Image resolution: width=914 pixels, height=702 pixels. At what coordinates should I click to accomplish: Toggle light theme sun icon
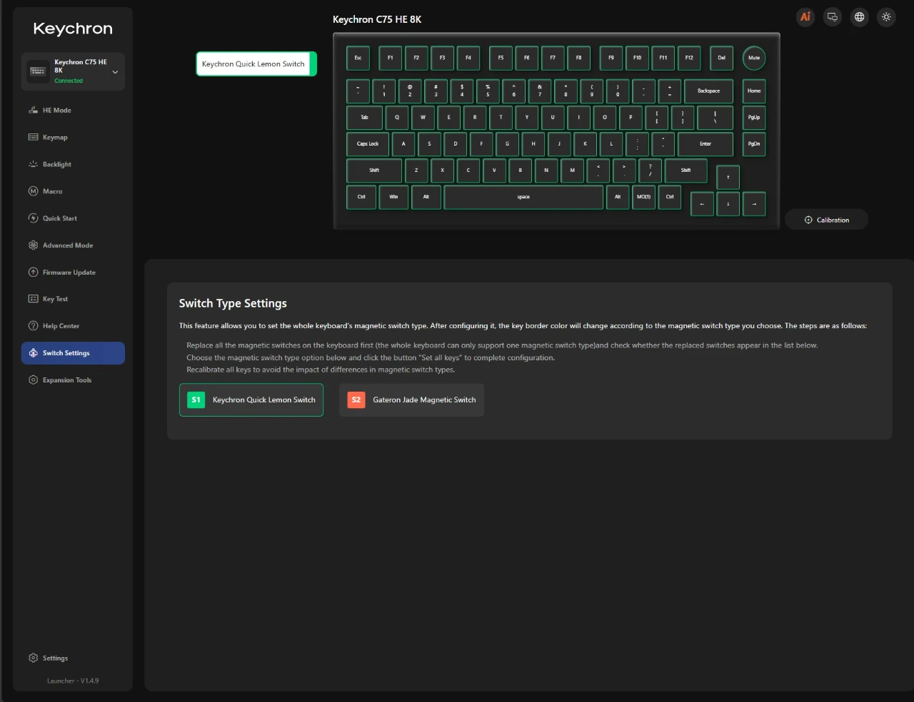coord(887,17)
